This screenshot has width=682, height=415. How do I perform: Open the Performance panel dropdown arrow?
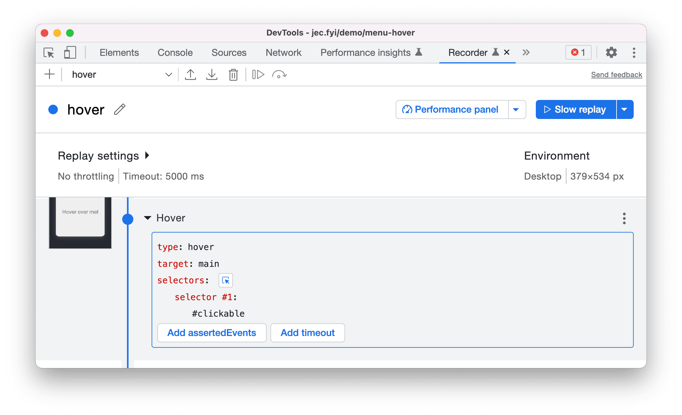(518, 109)
